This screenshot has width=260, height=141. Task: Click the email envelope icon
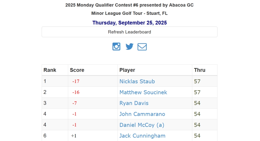click(x=142, y=47)
